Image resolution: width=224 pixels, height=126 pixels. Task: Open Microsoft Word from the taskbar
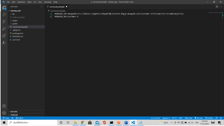pos(126,123)
